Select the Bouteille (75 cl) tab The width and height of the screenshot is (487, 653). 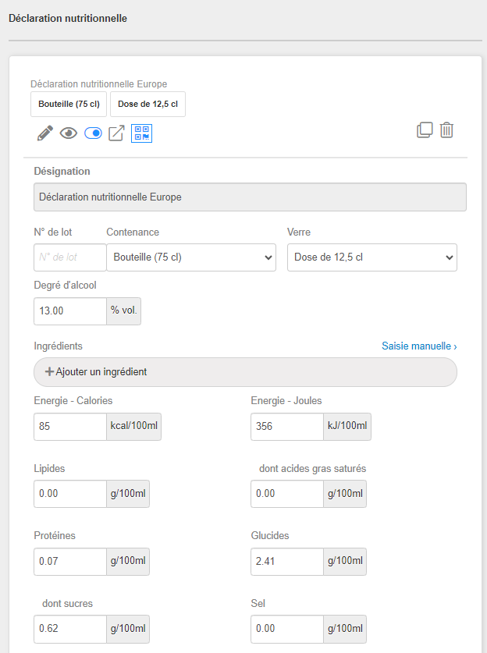click(69, 105)
